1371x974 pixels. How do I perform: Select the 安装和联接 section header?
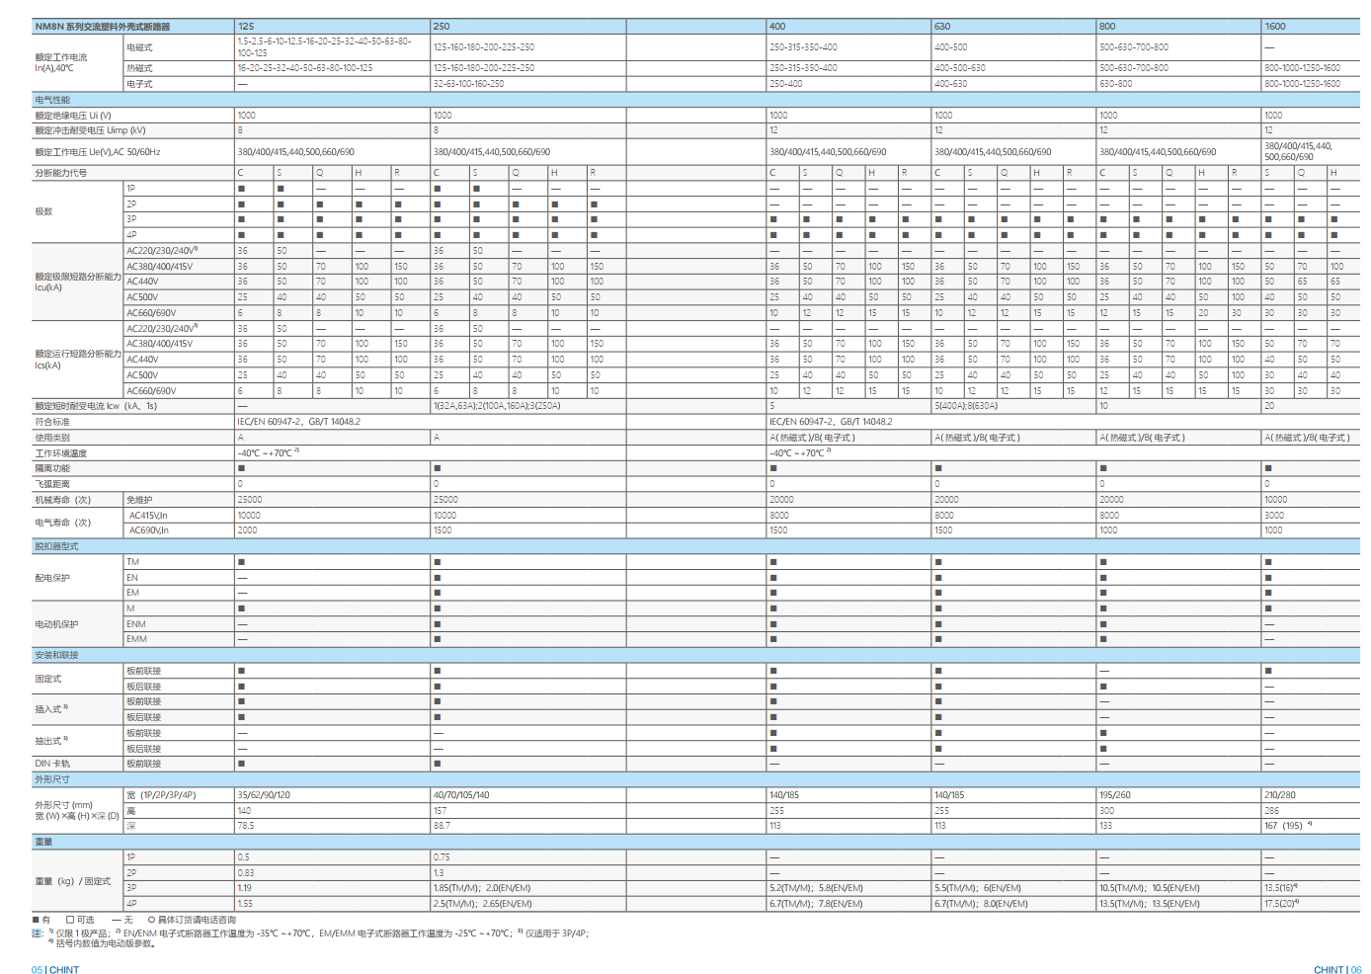pyautogui.click(x=56, y=655)
